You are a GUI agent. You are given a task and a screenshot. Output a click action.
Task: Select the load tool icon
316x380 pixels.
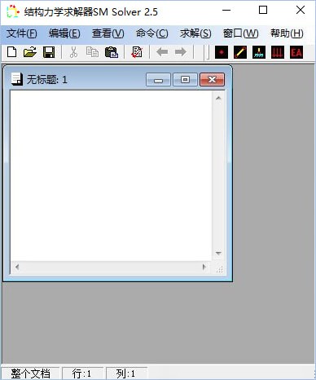(x=278, y=52)
